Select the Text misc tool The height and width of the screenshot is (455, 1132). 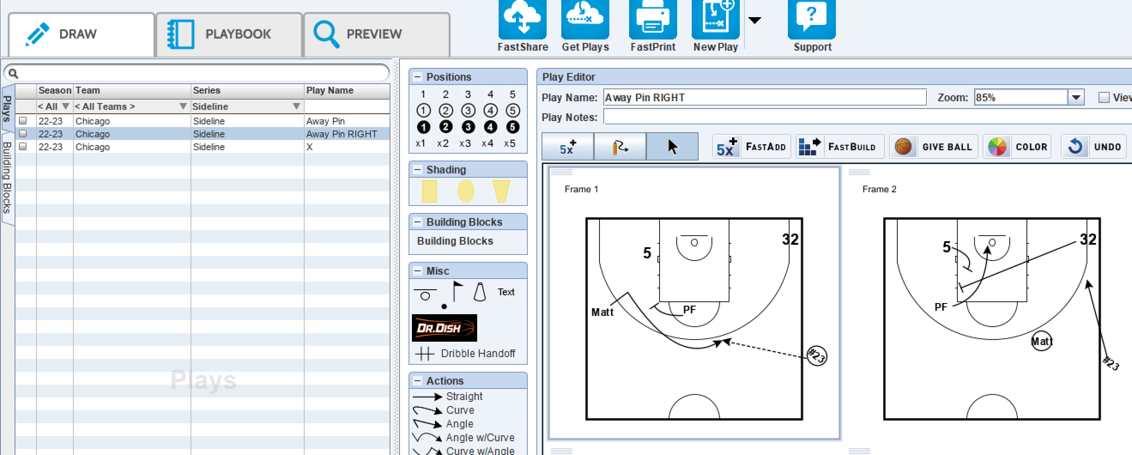coord(506,292)
